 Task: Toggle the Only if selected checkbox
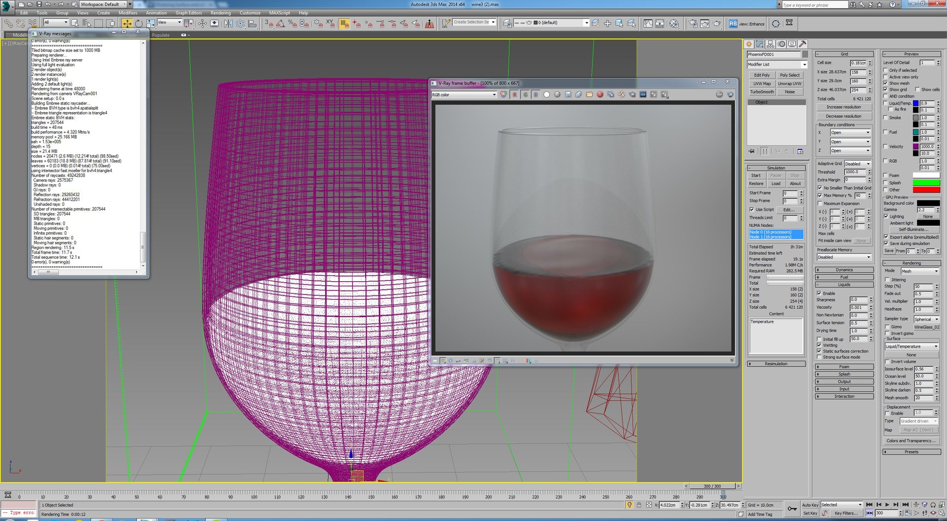(x=886, y=70)
